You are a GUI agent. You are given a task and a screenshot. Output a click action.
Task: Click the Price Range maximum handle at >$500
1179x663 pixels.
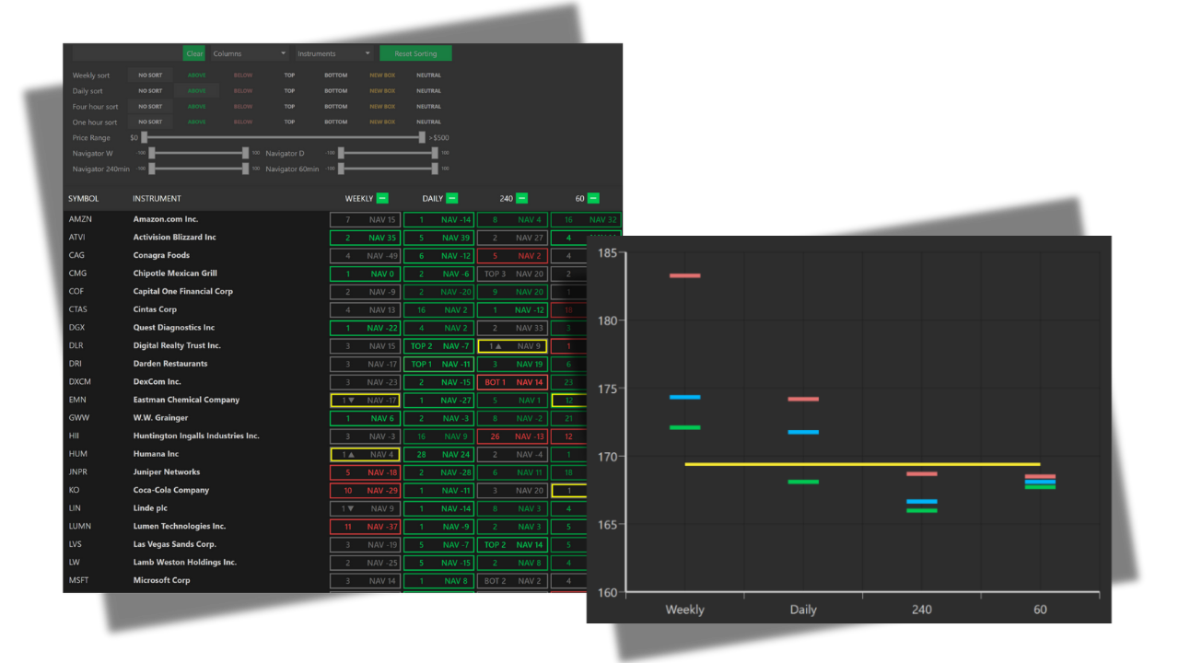(x=422, y=137)
